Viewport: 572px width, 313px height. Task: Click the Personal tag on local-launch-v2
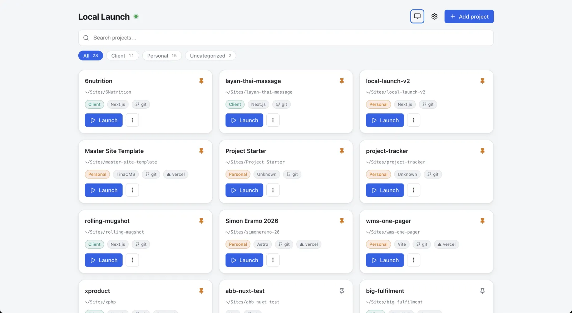pyautogui.click(x=379, y=104)
